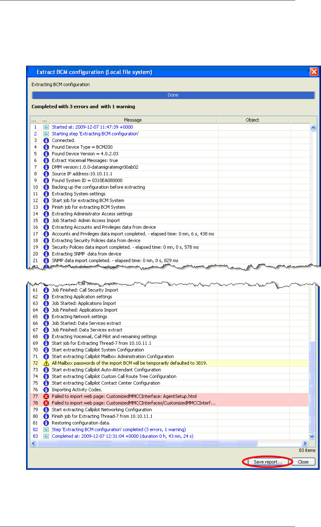The image size is (321, 527).
Task: Select 'Job Started: Applications Import' row
Action: (x=169, y=303)
